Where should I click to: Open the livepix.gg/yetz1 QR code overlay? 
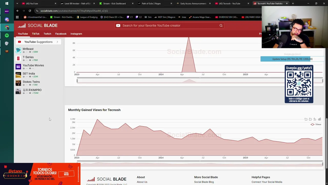(299, 84)
